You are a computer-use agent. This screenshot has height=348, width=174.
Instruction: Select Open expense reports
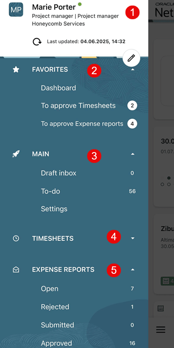[x=49, y=289]
